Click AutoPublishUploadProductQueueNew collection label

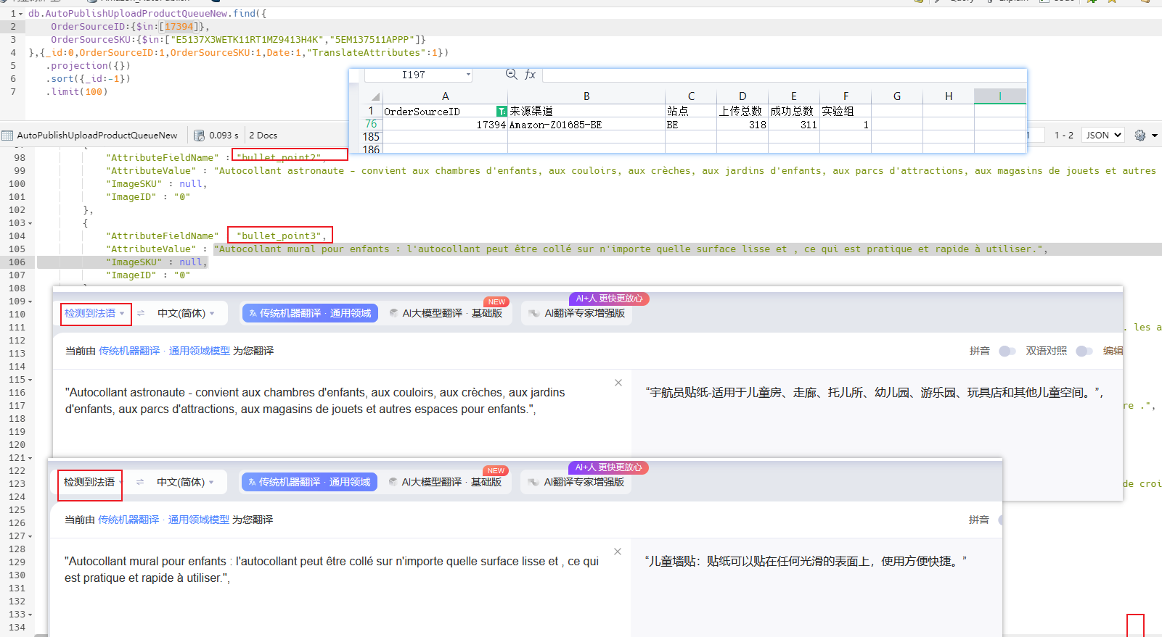tap(97, 136)
